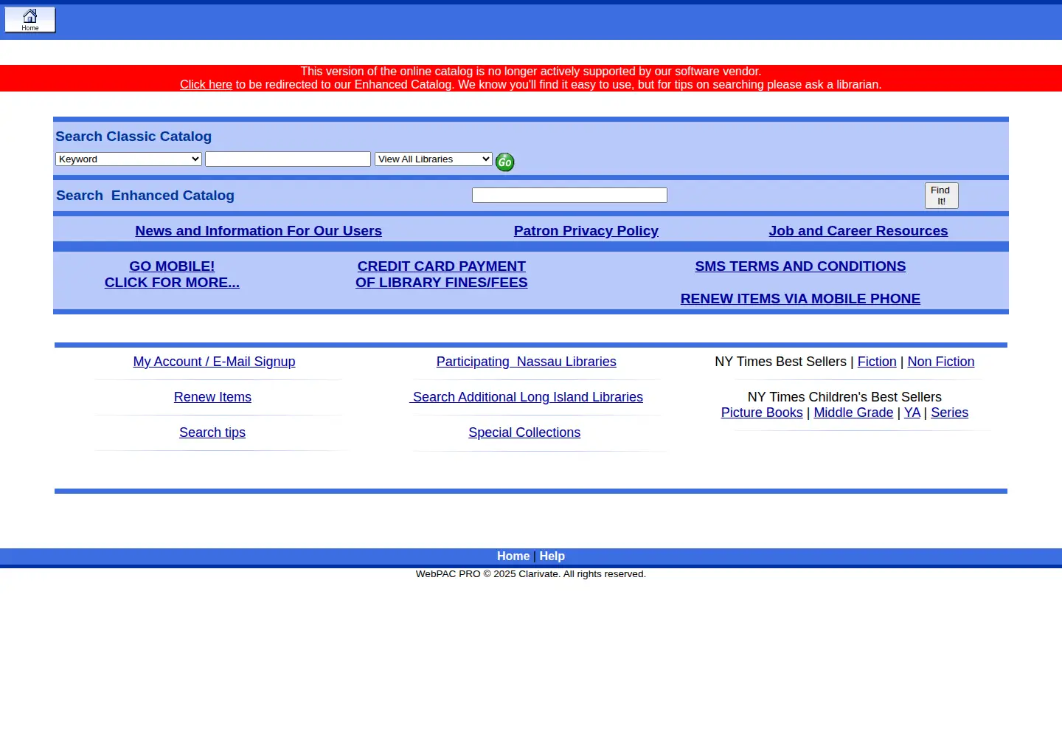The width and height of the screenshot is (1062, 738).
Task: Click Help in the footer bar
Action: click(552, 556)
